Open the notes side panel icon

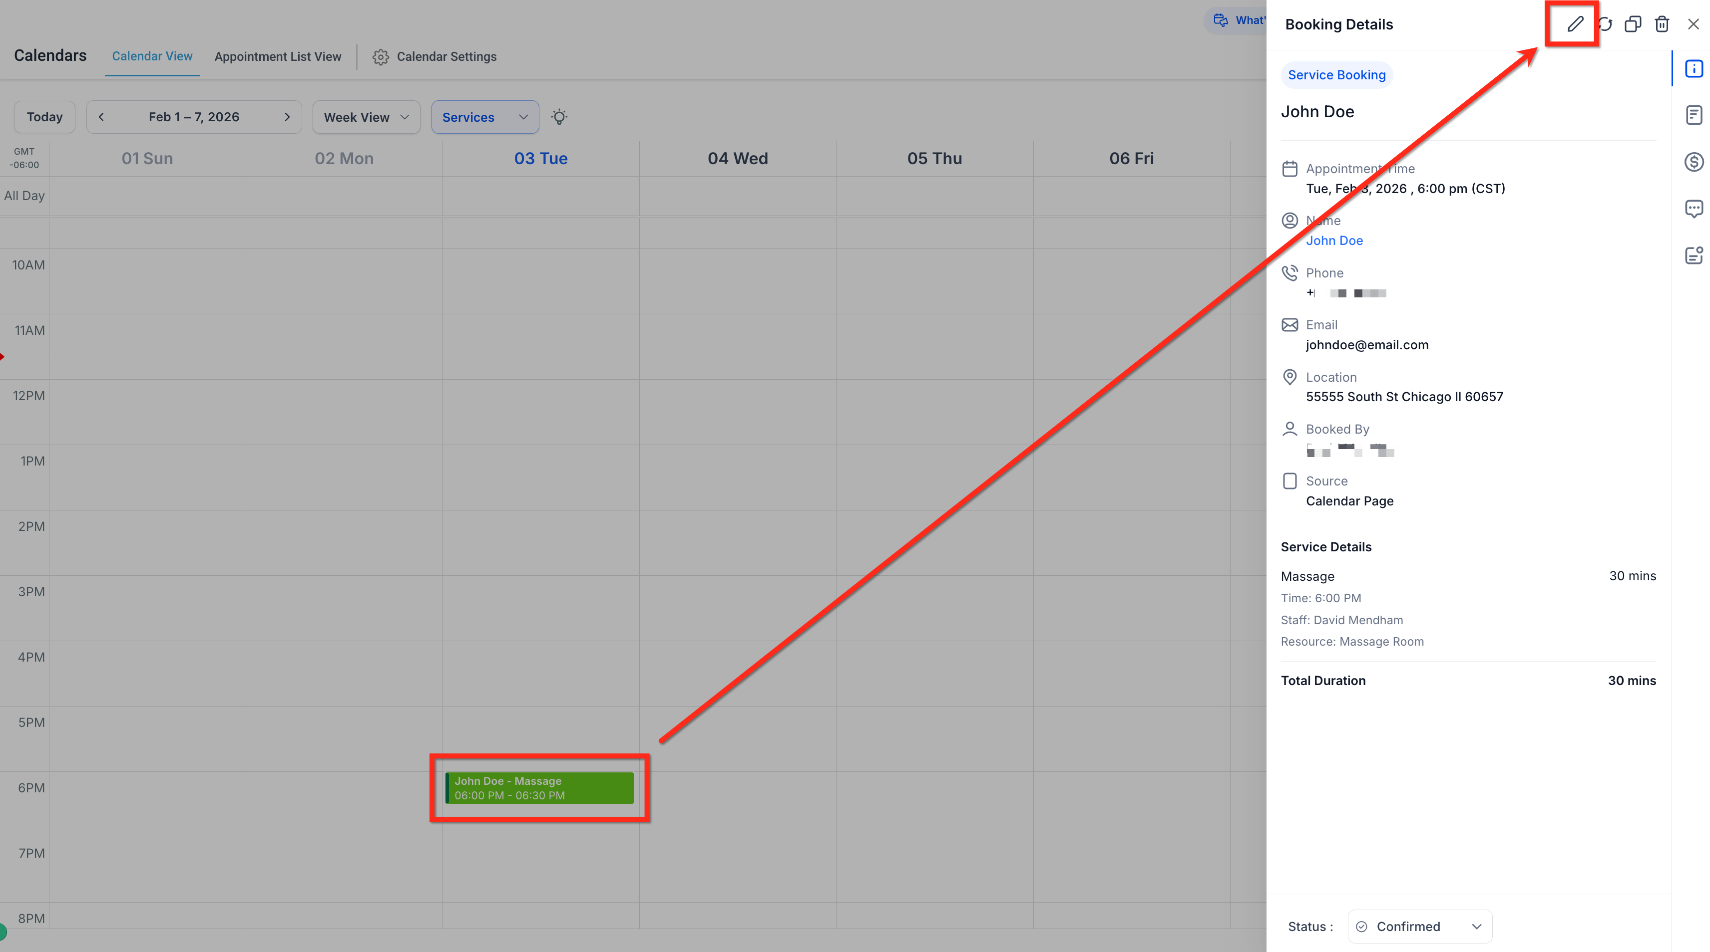click(x=1694, y=115)
